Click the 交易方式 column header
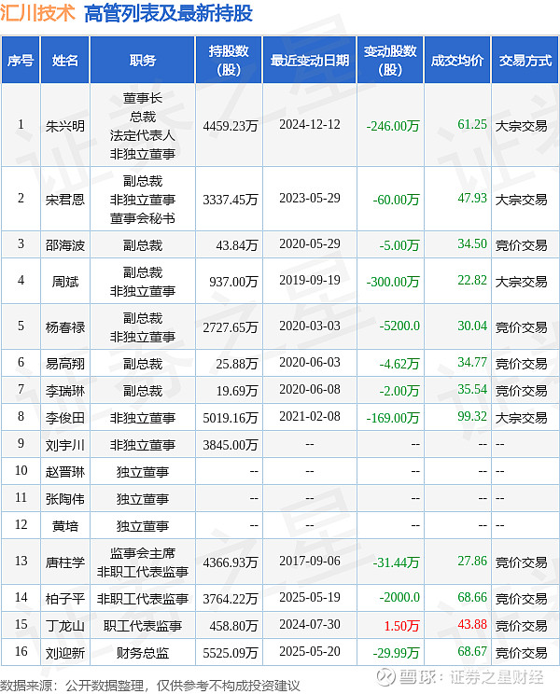The height and width of the screenshot is (694, 560). coord(525,61)
